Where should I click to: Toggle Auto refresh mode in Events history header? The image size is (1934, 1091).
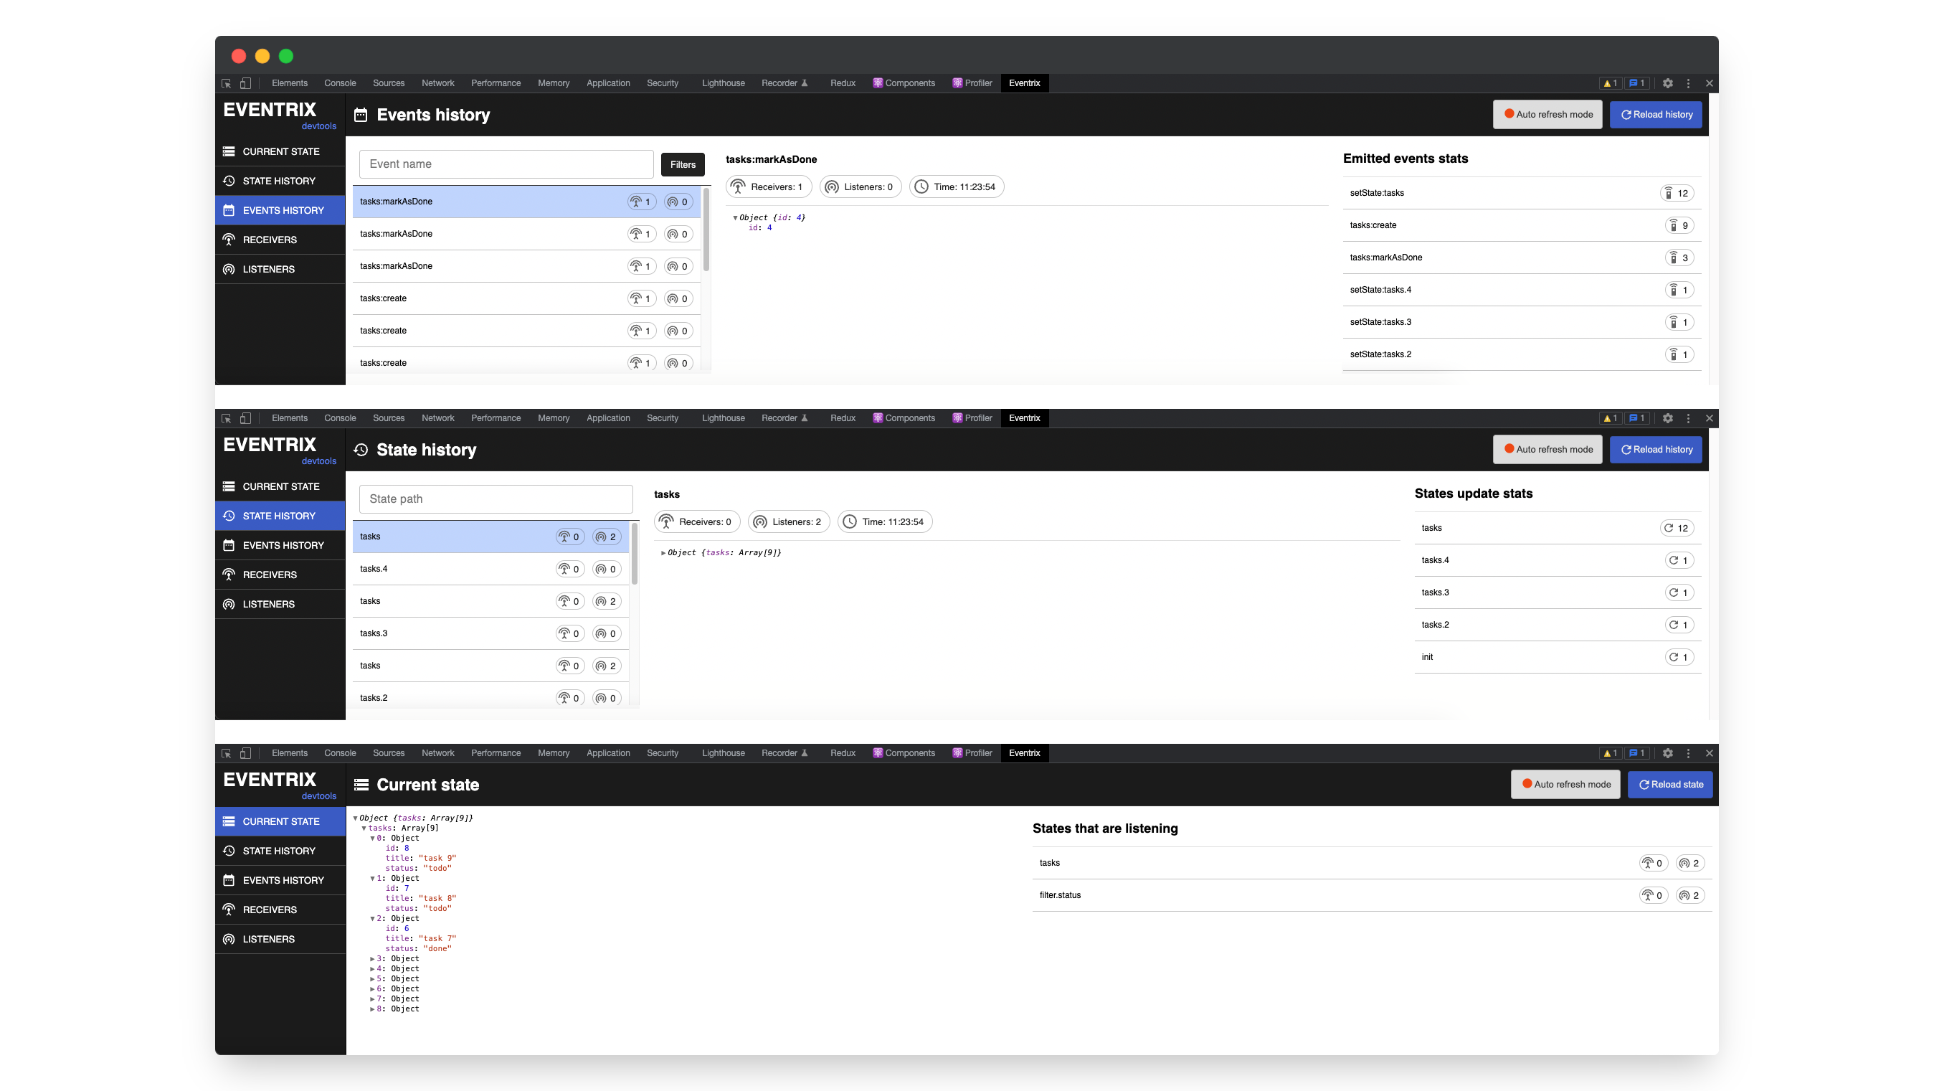point(1547,115)
